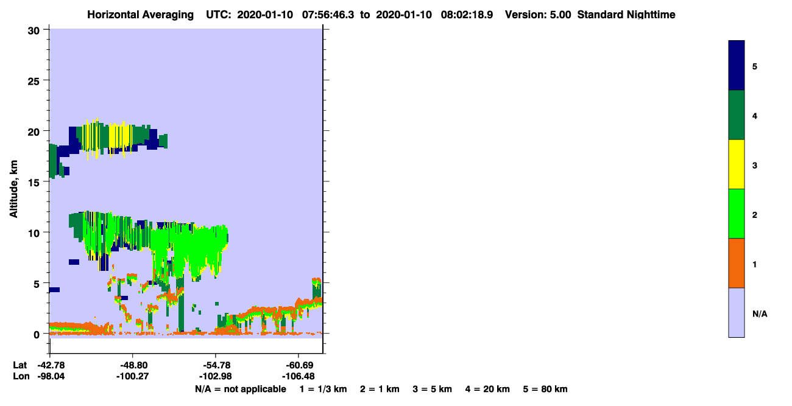Click the dark green colorbar segment labeled 4

736,115
